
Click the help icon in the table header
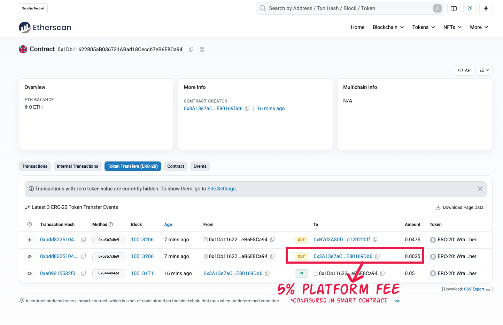pos(30,225)
